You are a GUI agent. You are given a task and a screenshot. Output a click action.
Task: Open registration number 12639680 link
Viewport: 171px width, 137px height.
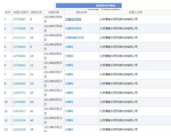[19, 102]
